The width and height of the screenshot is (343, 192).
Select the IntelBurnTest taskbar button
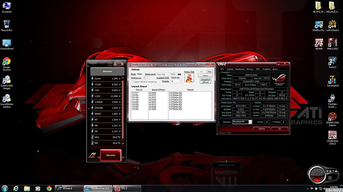[x=98, y=188]
